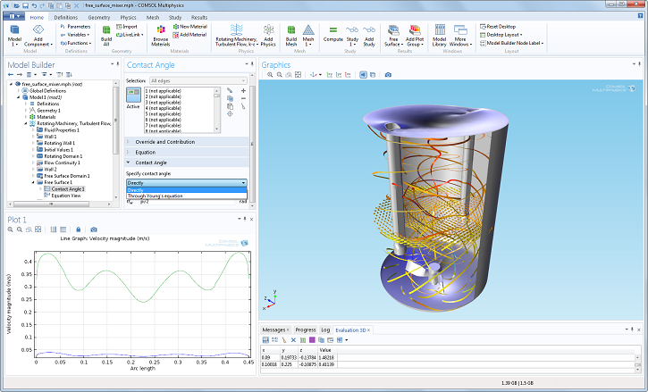Click the Plot 1 zoom in icon

(x=11, y=229)
